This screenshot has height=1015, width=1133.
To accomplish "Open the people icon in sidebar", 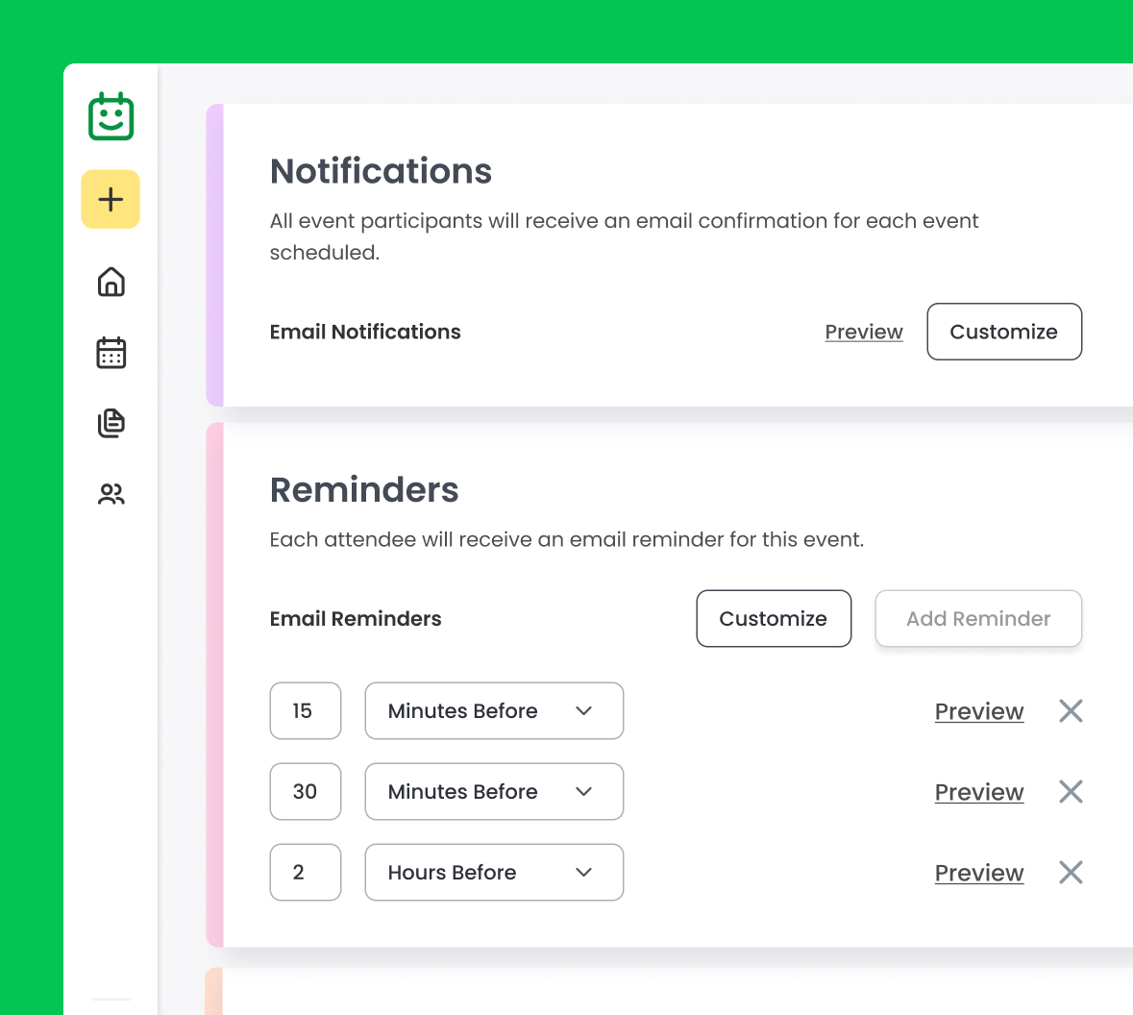I will point(111,494).
